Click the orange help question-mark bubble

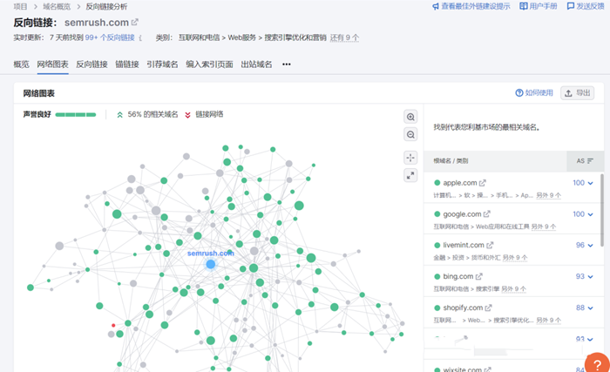[598, 363]
